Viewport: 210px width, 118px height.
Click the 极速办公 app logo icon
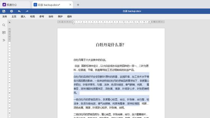[x=4, y=5]
